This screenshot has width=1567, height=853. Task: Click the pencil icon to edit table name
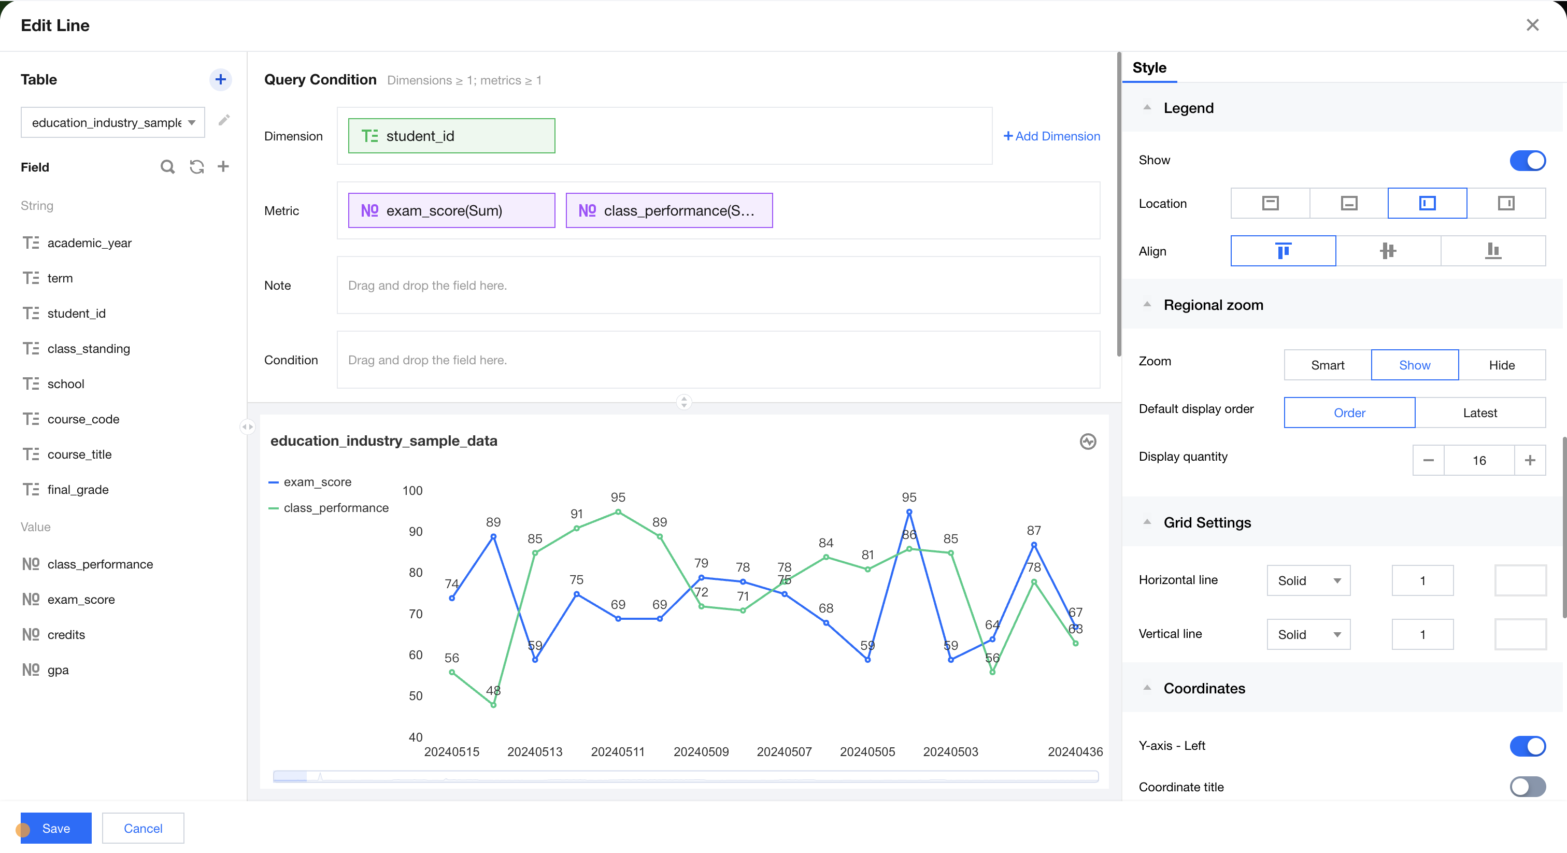224,120
